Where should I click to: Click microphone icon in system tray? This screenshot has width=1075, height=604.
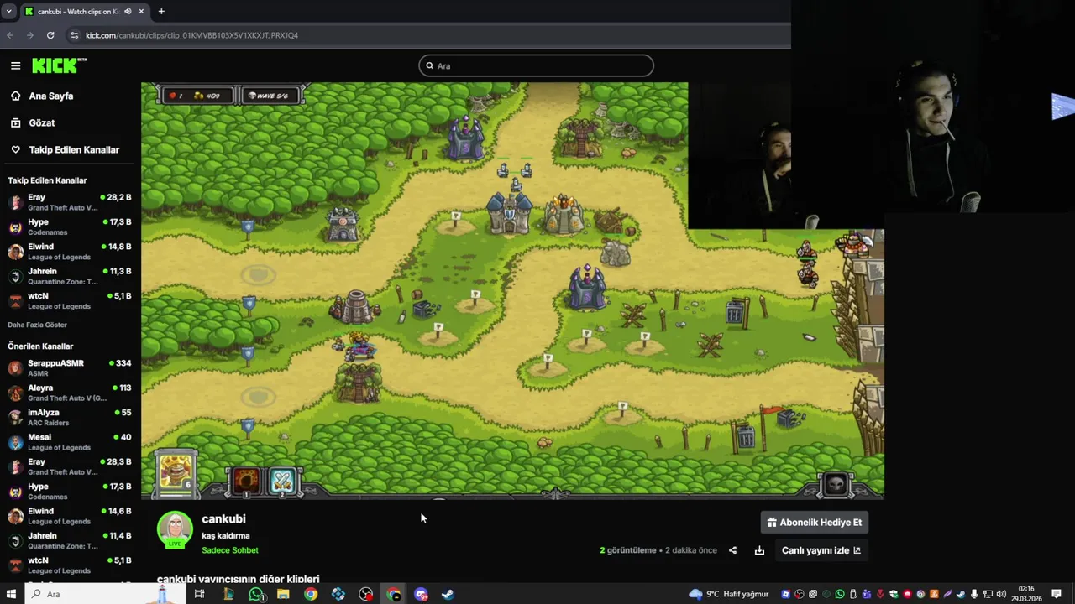(x=974, y=594)
